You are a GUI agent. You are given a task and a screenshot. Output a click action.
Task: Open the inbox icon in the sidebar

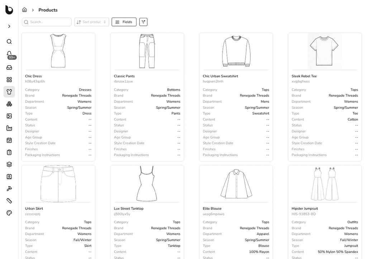[x=9, y=67]
